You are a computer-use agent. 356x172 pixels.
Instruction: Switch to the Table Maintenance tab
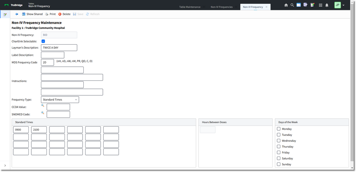tap(190, 7)
